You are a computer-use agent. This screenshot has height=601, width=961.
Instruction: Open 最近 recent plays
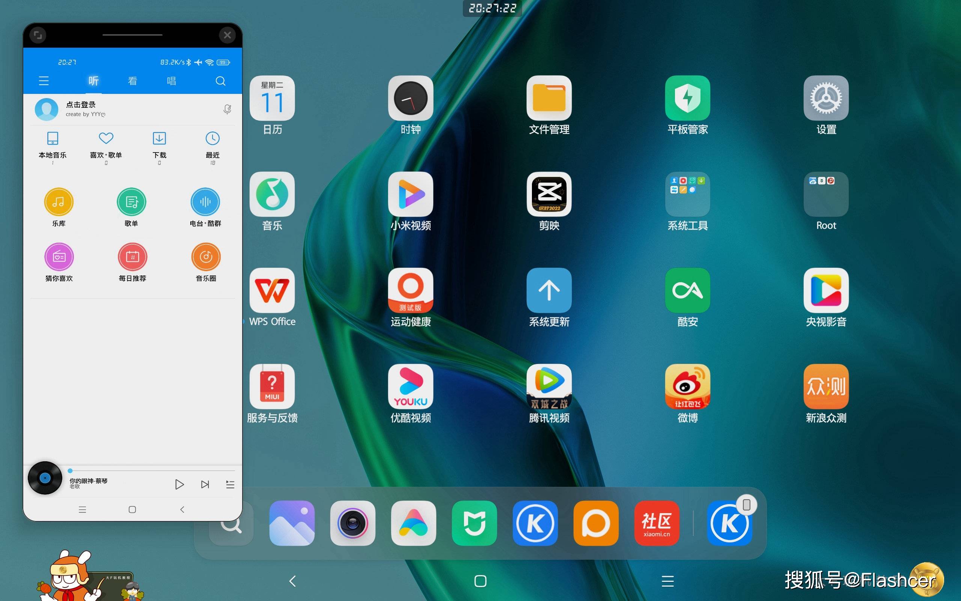212,147
